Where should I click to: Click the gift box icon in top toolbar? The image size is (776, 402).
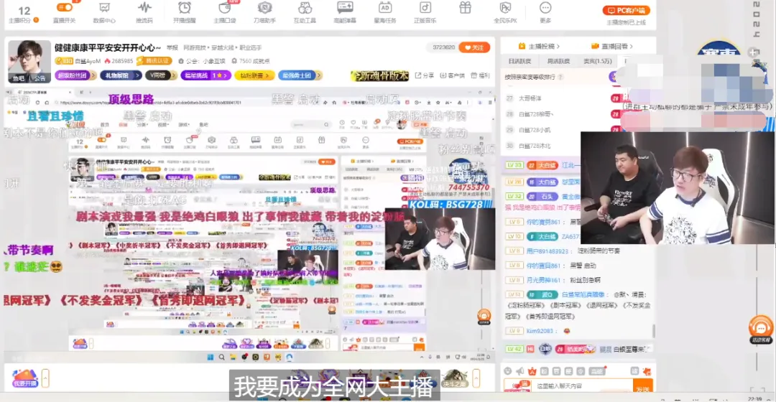coord(465,8)
